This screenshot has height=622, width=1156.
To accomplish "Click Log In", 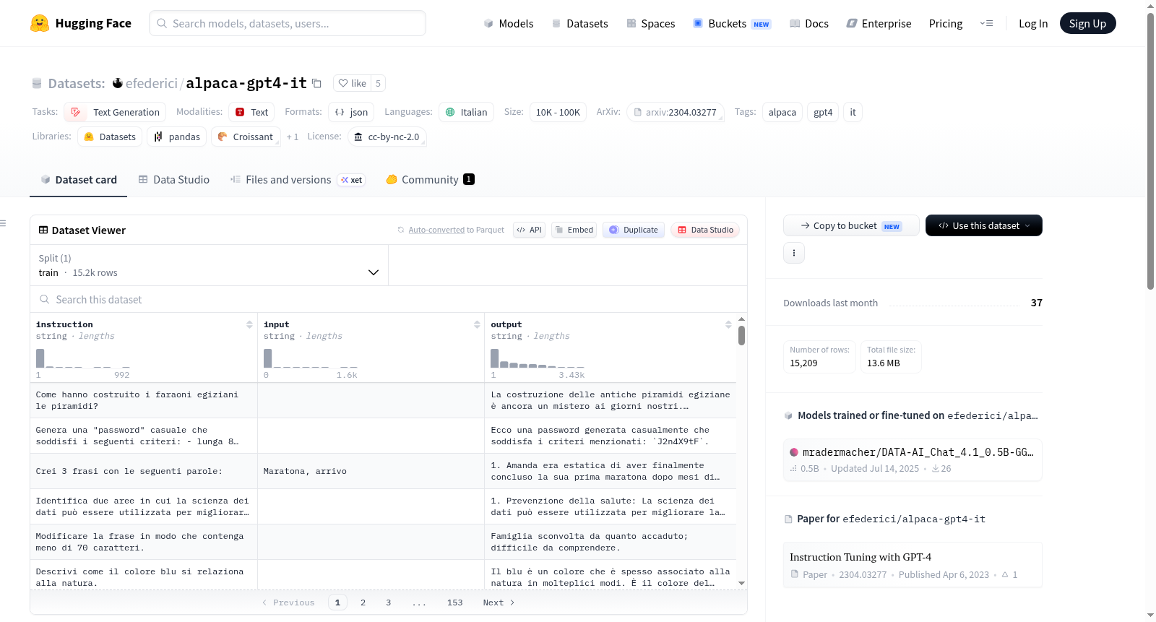I will pos(1033,23).
